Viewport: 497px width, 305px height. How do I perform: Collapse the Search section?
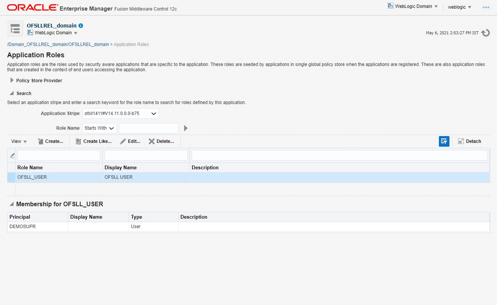click(x=12, y=93)
